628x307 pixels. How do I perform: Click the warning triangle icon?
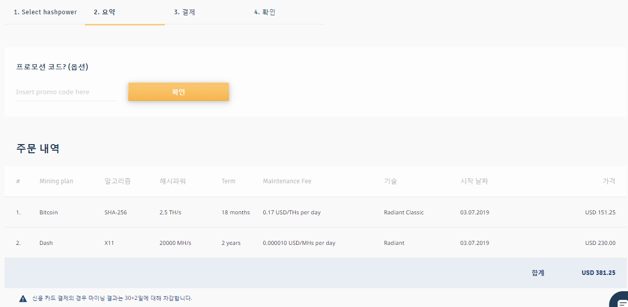23,299
